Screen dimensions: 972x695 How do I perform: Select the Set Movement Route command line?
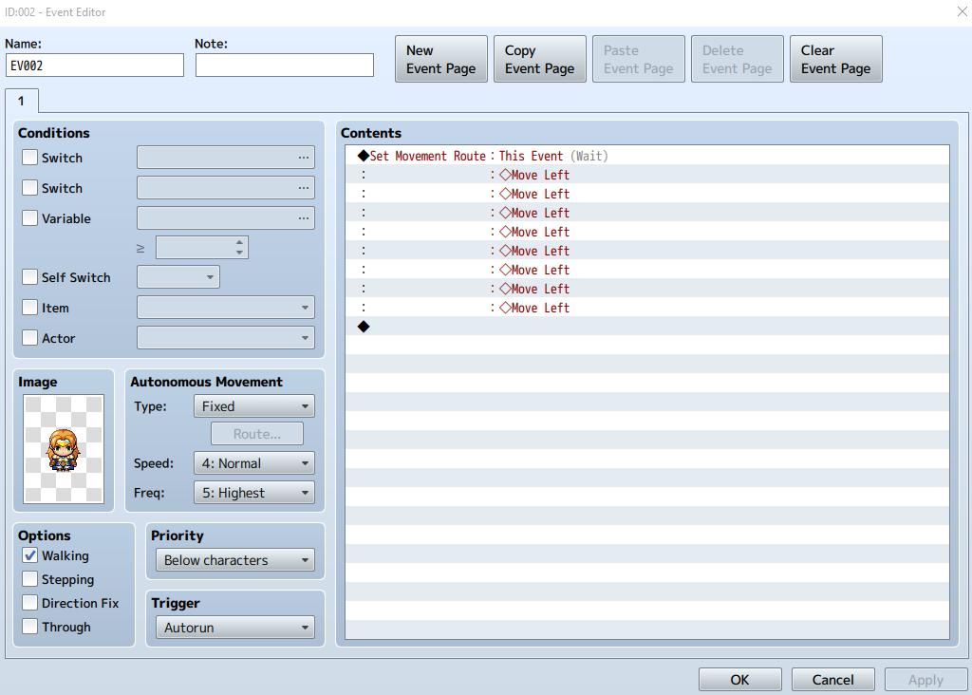click(647, 156)
